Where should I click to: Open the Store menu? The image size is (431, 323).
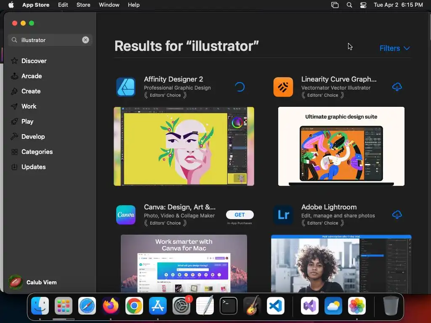click(x=83, y=5)
